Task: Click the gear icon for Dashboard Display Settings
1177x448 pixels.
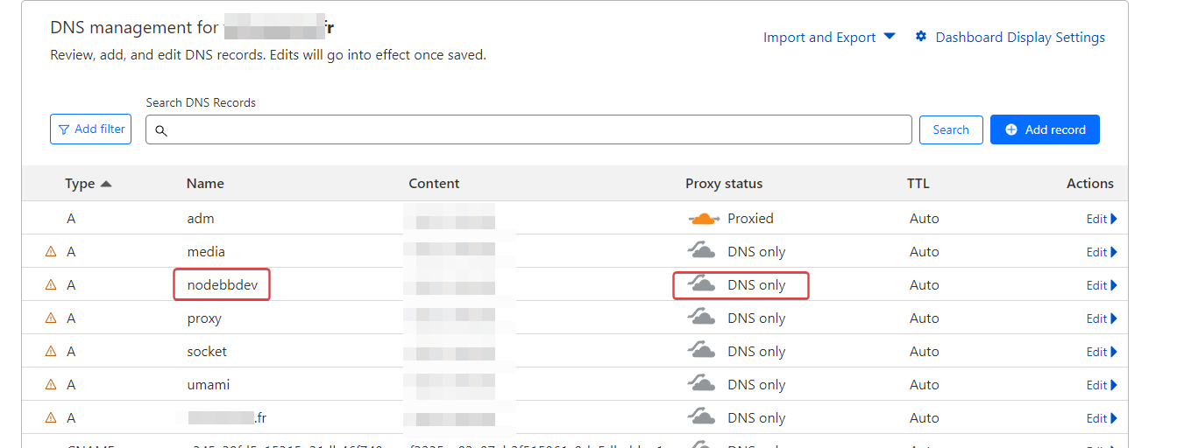Action: tap(921, 37)
